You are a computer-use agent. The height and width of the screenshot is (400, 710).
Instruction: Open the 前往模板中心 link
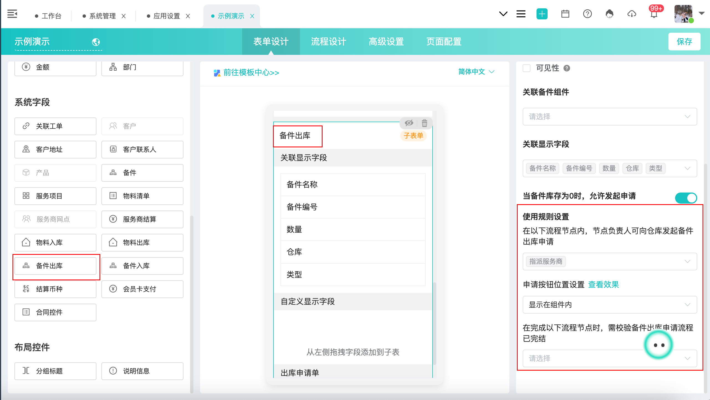tap(251, 73)
